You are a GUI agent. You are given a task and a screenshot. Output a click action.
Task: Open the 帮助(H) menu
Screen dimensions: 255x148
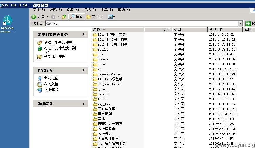point(124,10)
